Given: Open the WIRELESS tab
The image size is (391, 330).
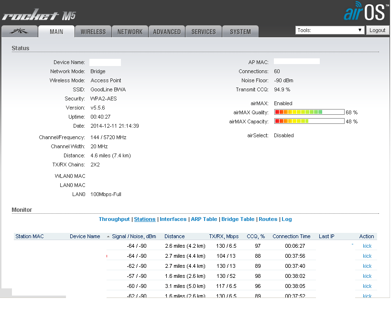Looking at the screenshot, I should click(x=93, y=32).
